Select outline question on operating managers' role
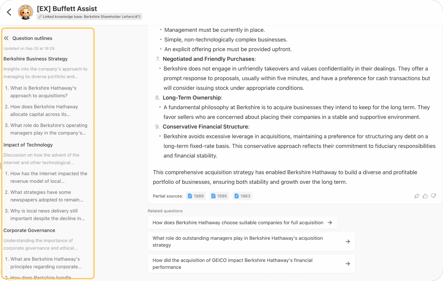Screen dimensions: 443x281 (48, 129)
